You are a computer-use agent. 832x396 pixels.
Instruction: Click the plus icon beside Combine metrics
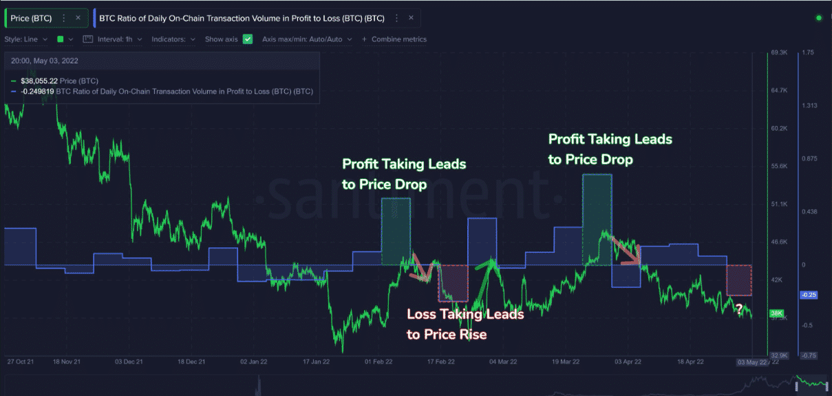pos(364,39)
